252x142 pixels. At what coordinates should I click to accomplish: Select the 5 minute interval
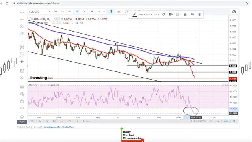(49, 11)
